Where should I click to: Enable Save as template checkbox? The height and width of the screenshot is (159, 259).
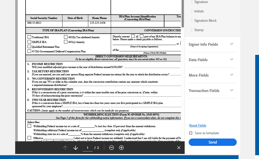click(x=191, y=133)
